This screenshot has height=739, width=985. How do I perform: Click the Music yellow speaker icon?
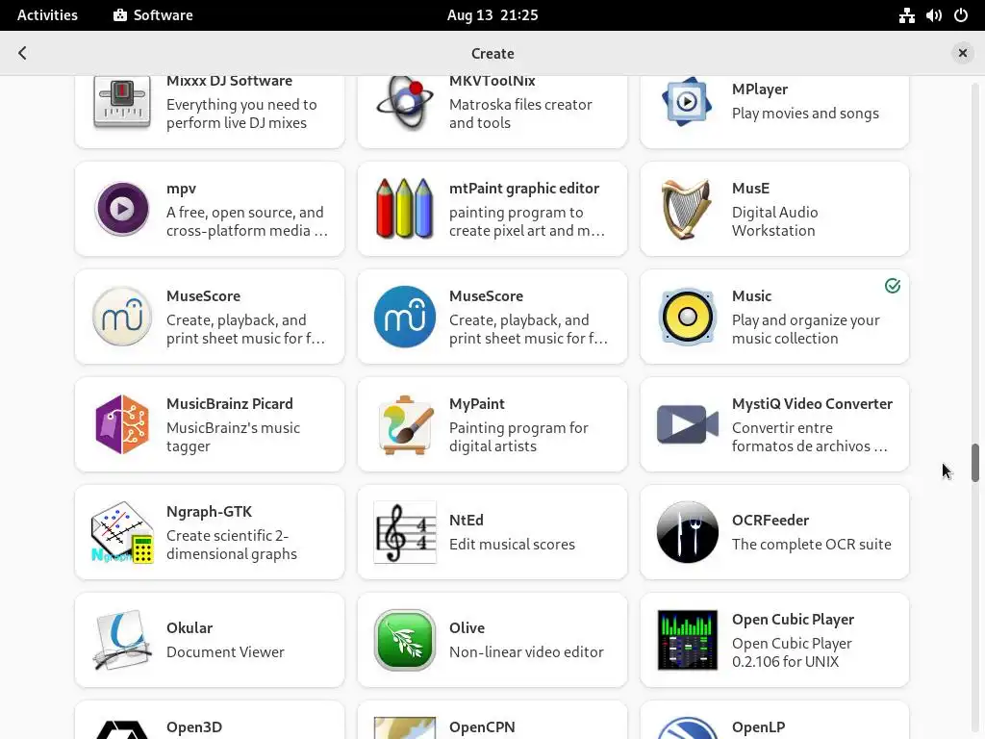point(687,316)
